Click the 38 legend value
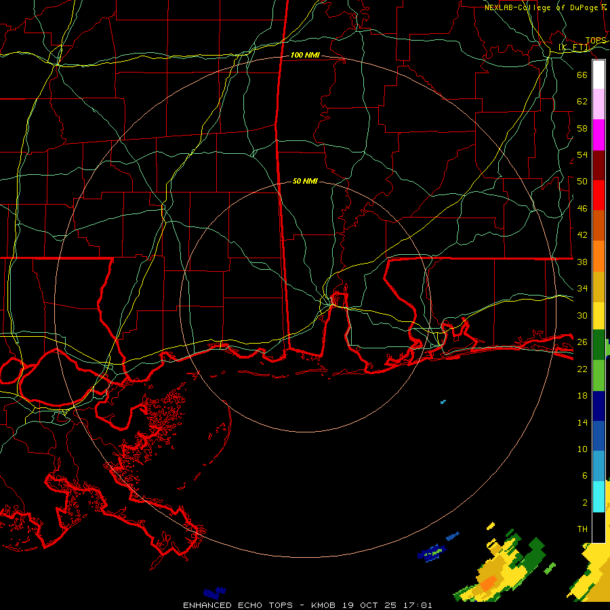 pyautogui.click(x=582, y=262)
